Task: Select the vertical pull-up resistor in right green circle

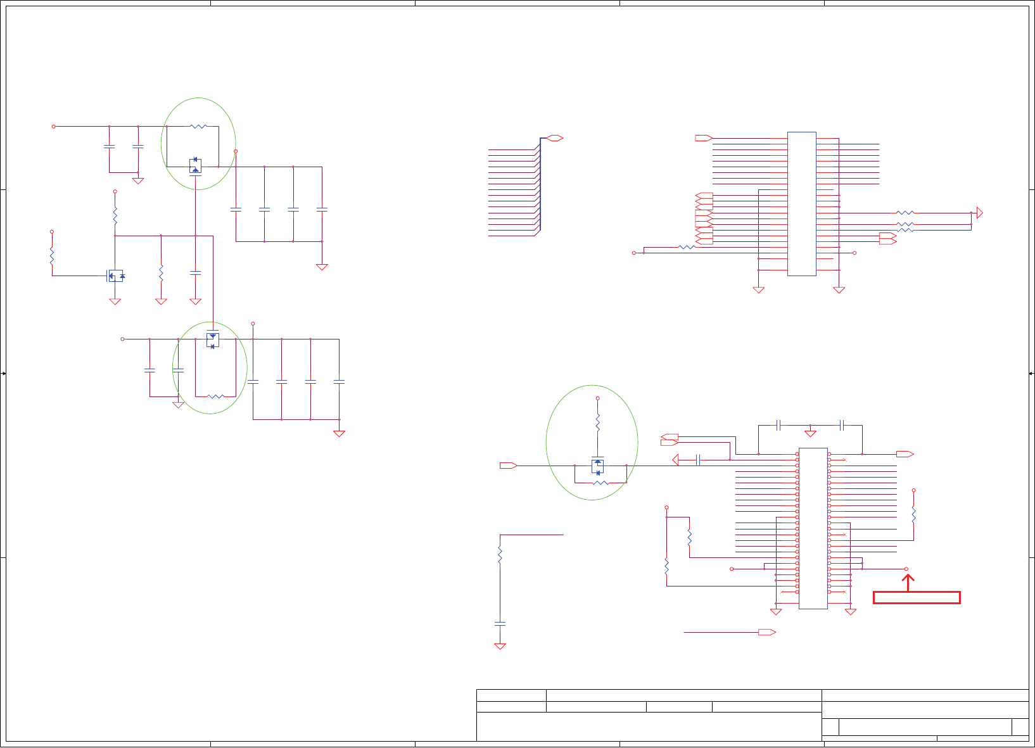Action: click(597, 422)
